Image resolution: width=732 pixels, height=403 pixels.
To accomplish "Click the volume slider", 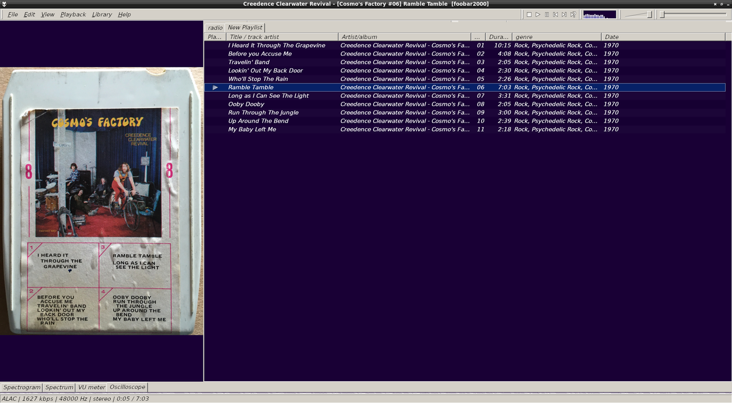I will pos(638,14).
